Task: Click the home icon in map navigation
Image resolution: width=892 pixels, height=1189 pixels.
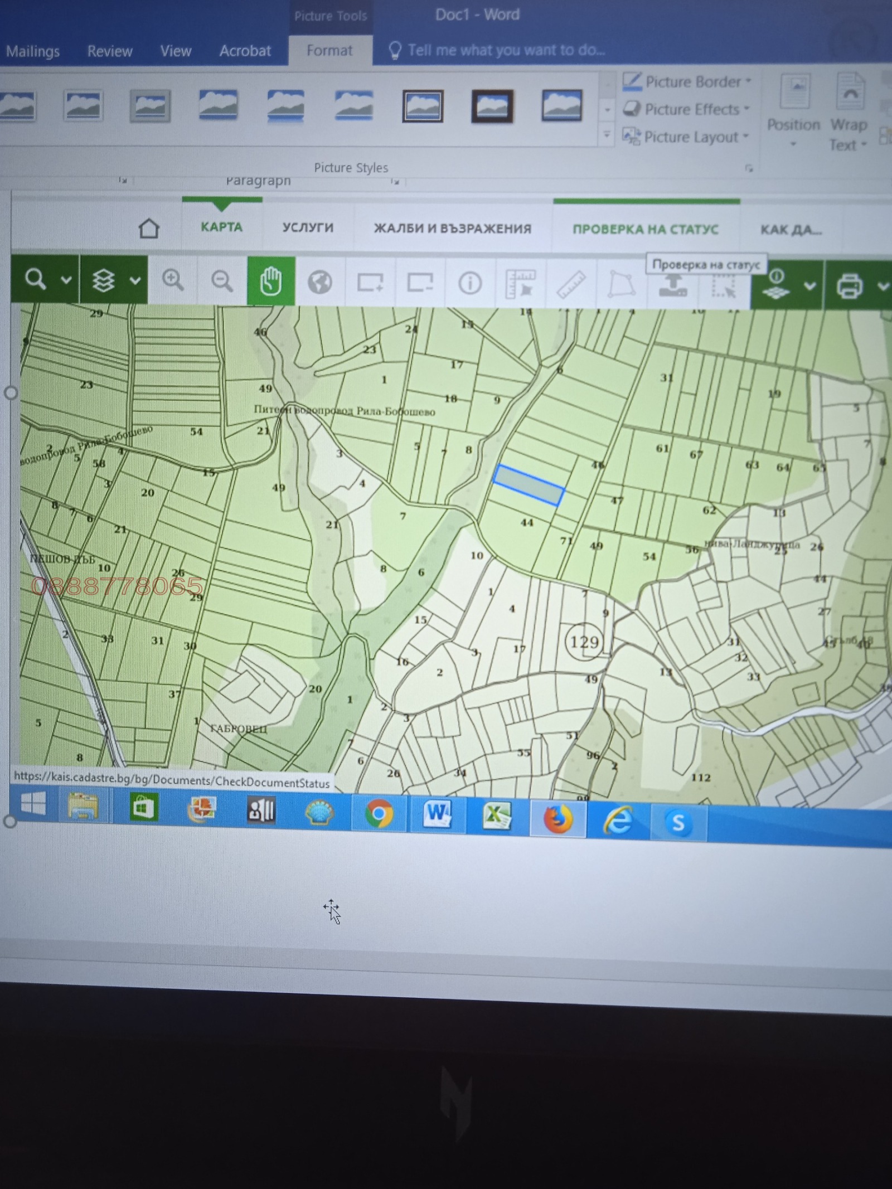Action: pyautogui.click(x=149, y=228)
